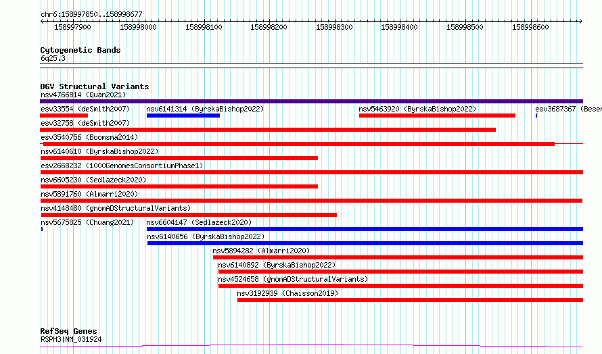Click the tiny blue esv3687367 marker

point(536,116)
